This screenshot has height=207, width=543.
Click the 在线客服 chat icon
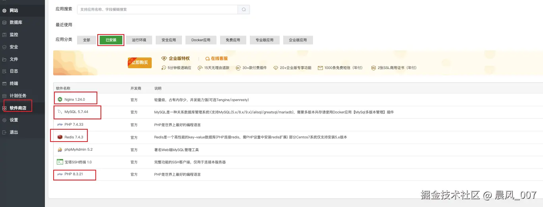tap(207, 58)
